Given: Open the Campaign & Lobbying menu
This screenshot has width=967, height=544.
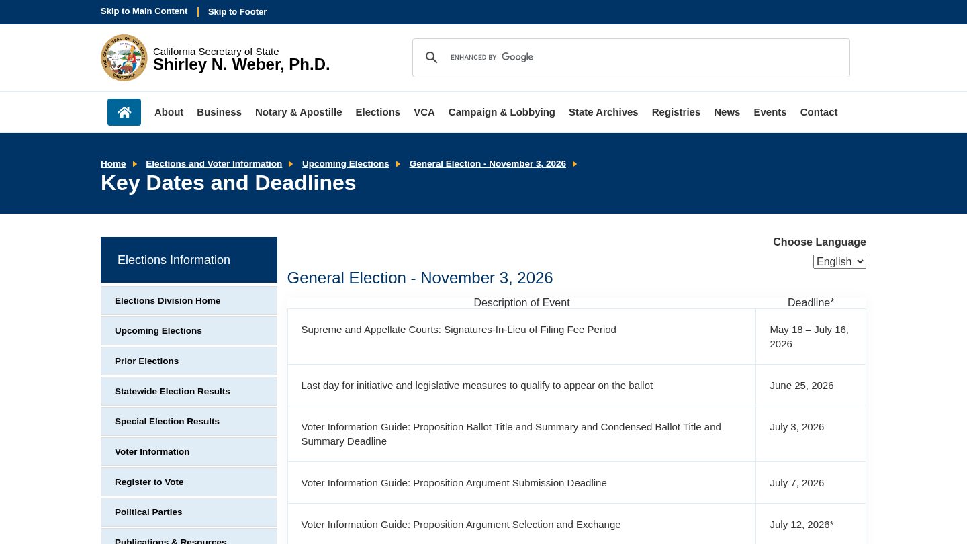Looking at the screenshot, I should [502, 112].
